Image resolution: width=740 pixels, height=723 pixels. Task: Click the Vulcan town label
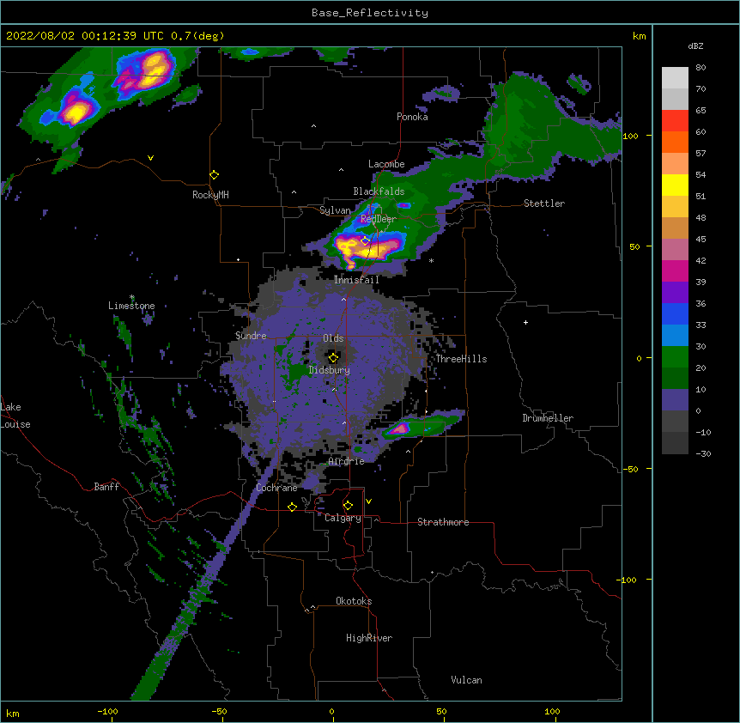(x=466, y=680)
